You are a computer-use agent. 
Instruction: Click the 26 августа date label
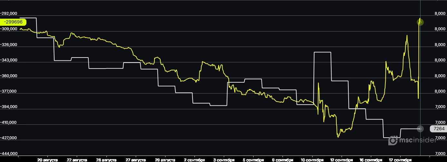click(106, 160)
